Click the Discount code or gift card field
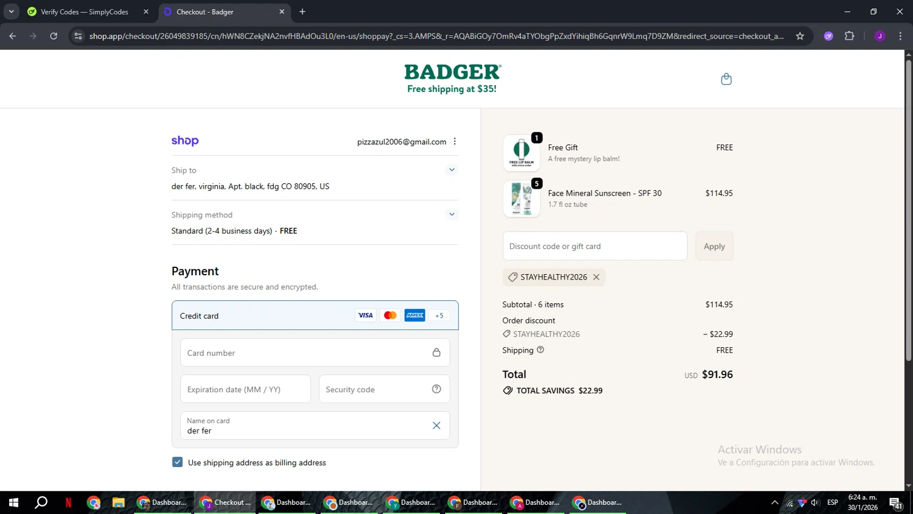 tap(595, 246)
